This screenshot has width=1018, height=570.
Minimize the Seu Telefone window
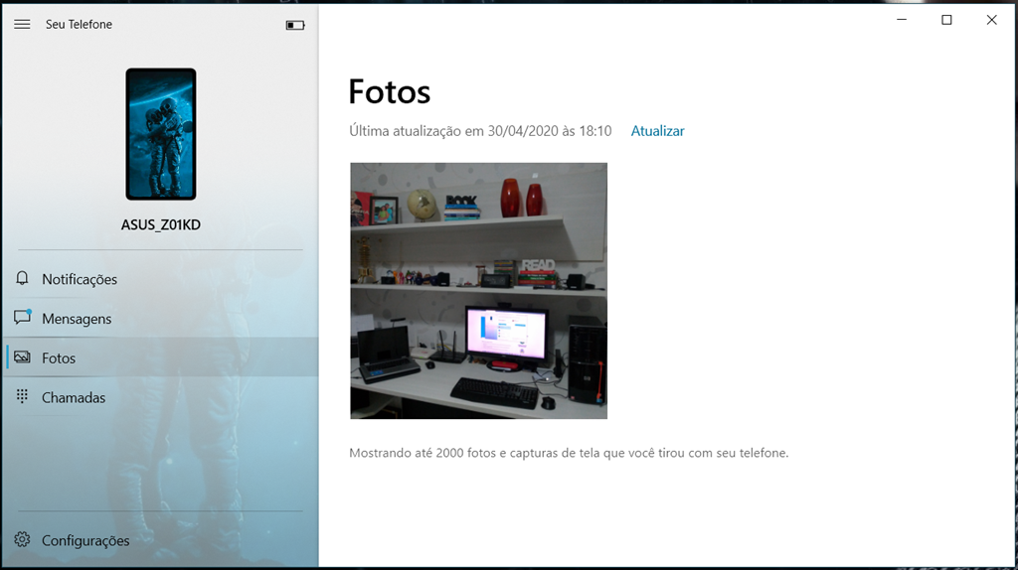tap(901, 20)
